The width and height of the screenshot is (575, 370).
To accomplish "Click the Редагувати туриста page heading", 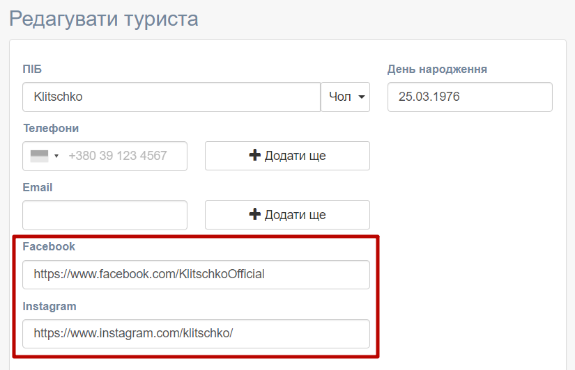I will (x=104, y=18).
